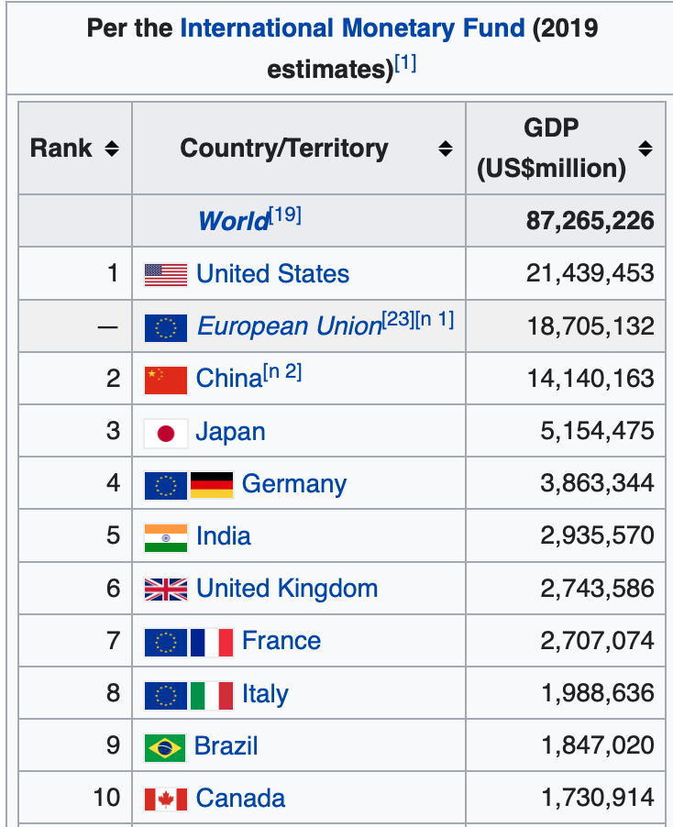This screenshot has height=827, width=673.
Task: Click the Canada flag icon
Action: click(166, 799)
